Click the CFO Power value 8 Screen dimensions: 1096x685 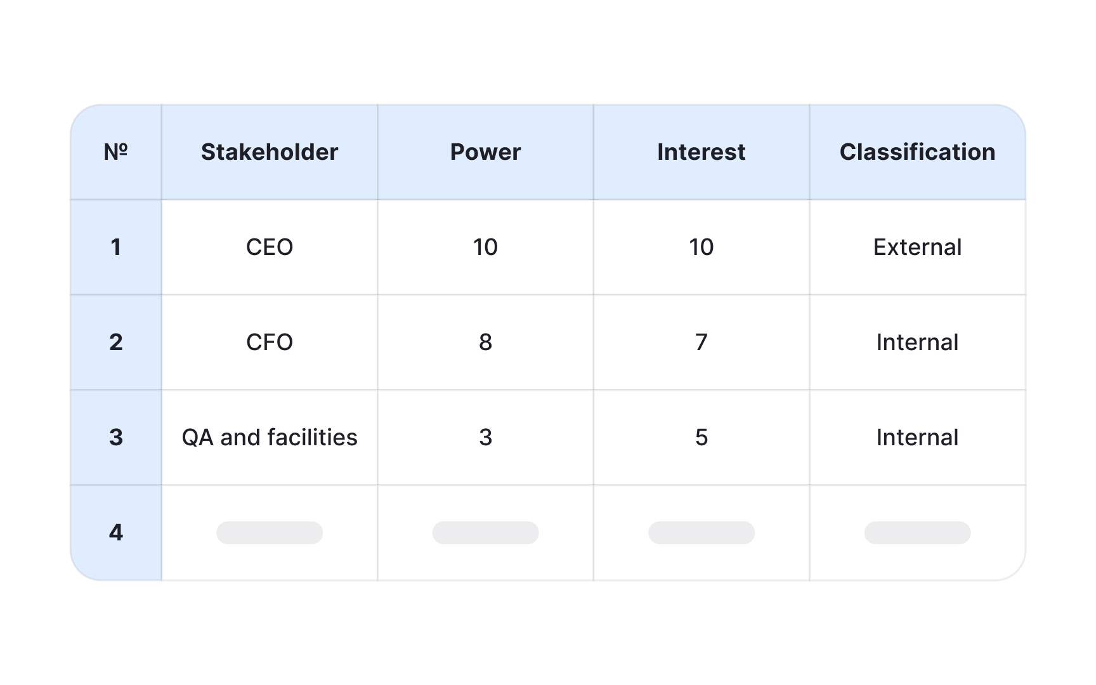tap(485, 342)
